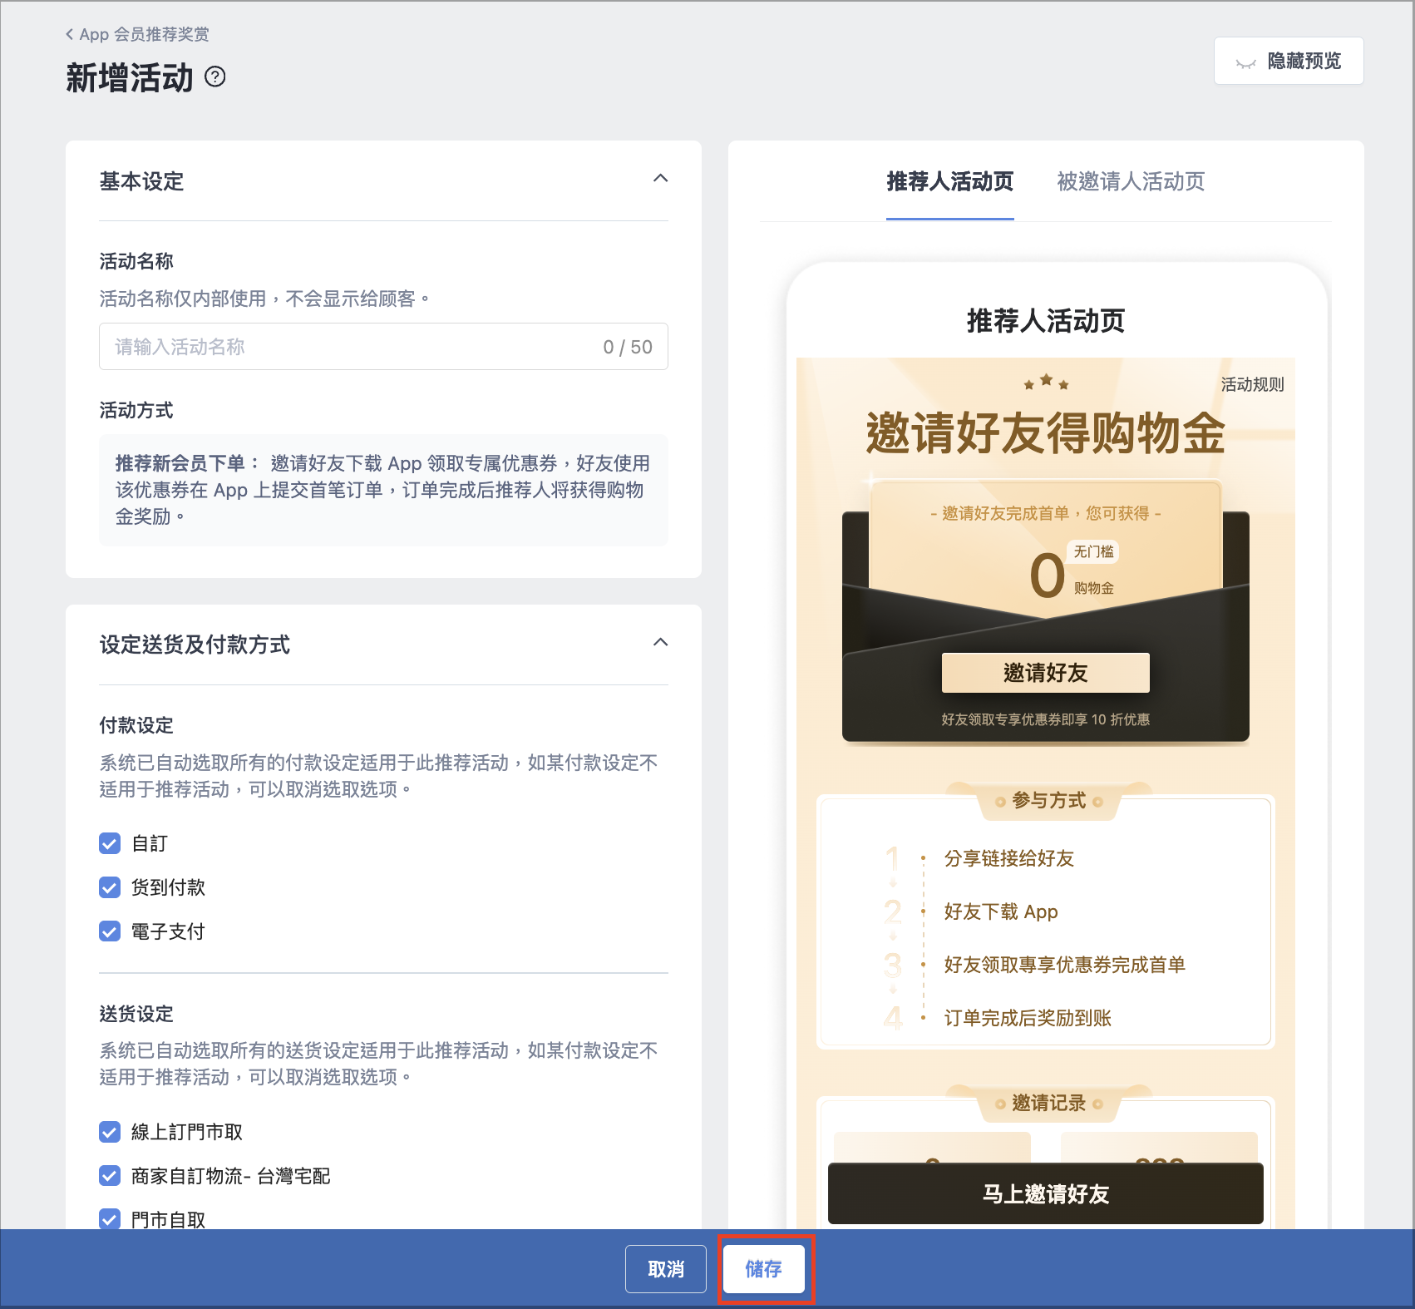1415x1309 pixels.
Task: Click the 好友下载 App step text
Action: point(1001,911)
